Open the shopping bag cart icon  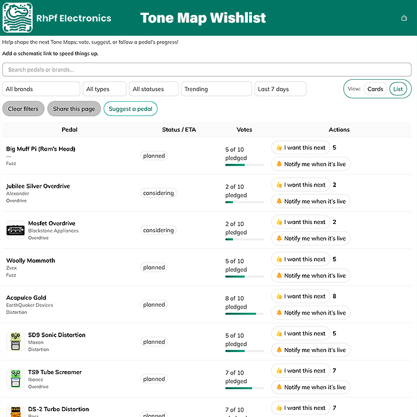coord(404,18)
